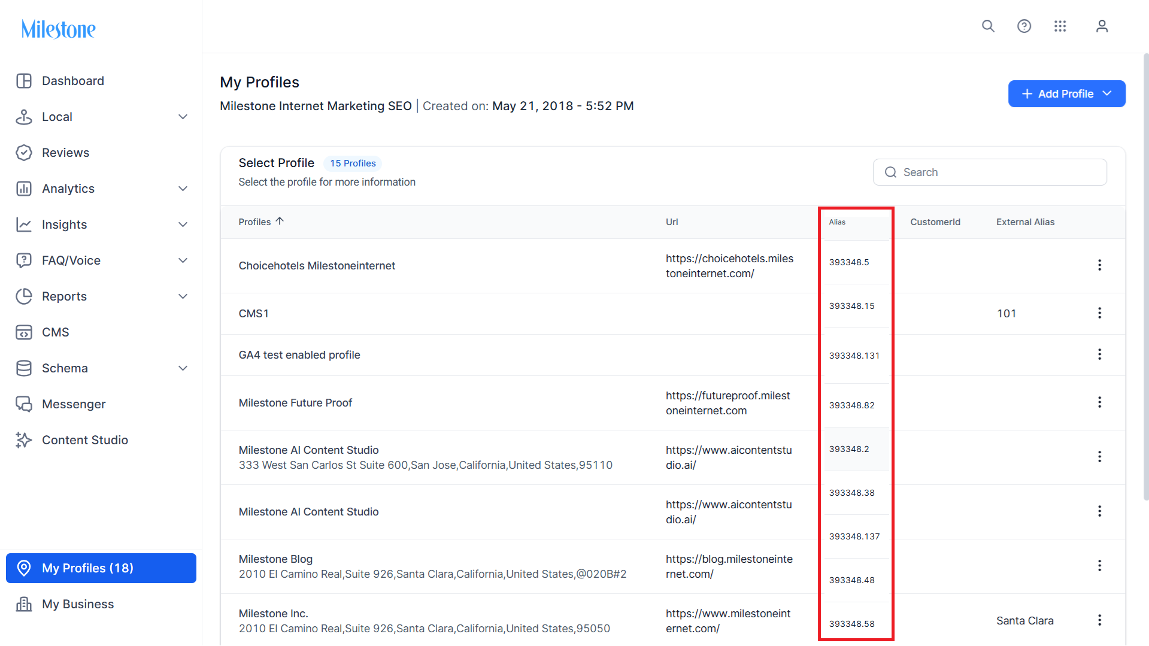1149x646 pixels.
Task: Open the Messenger section
Action: (74, 404)
